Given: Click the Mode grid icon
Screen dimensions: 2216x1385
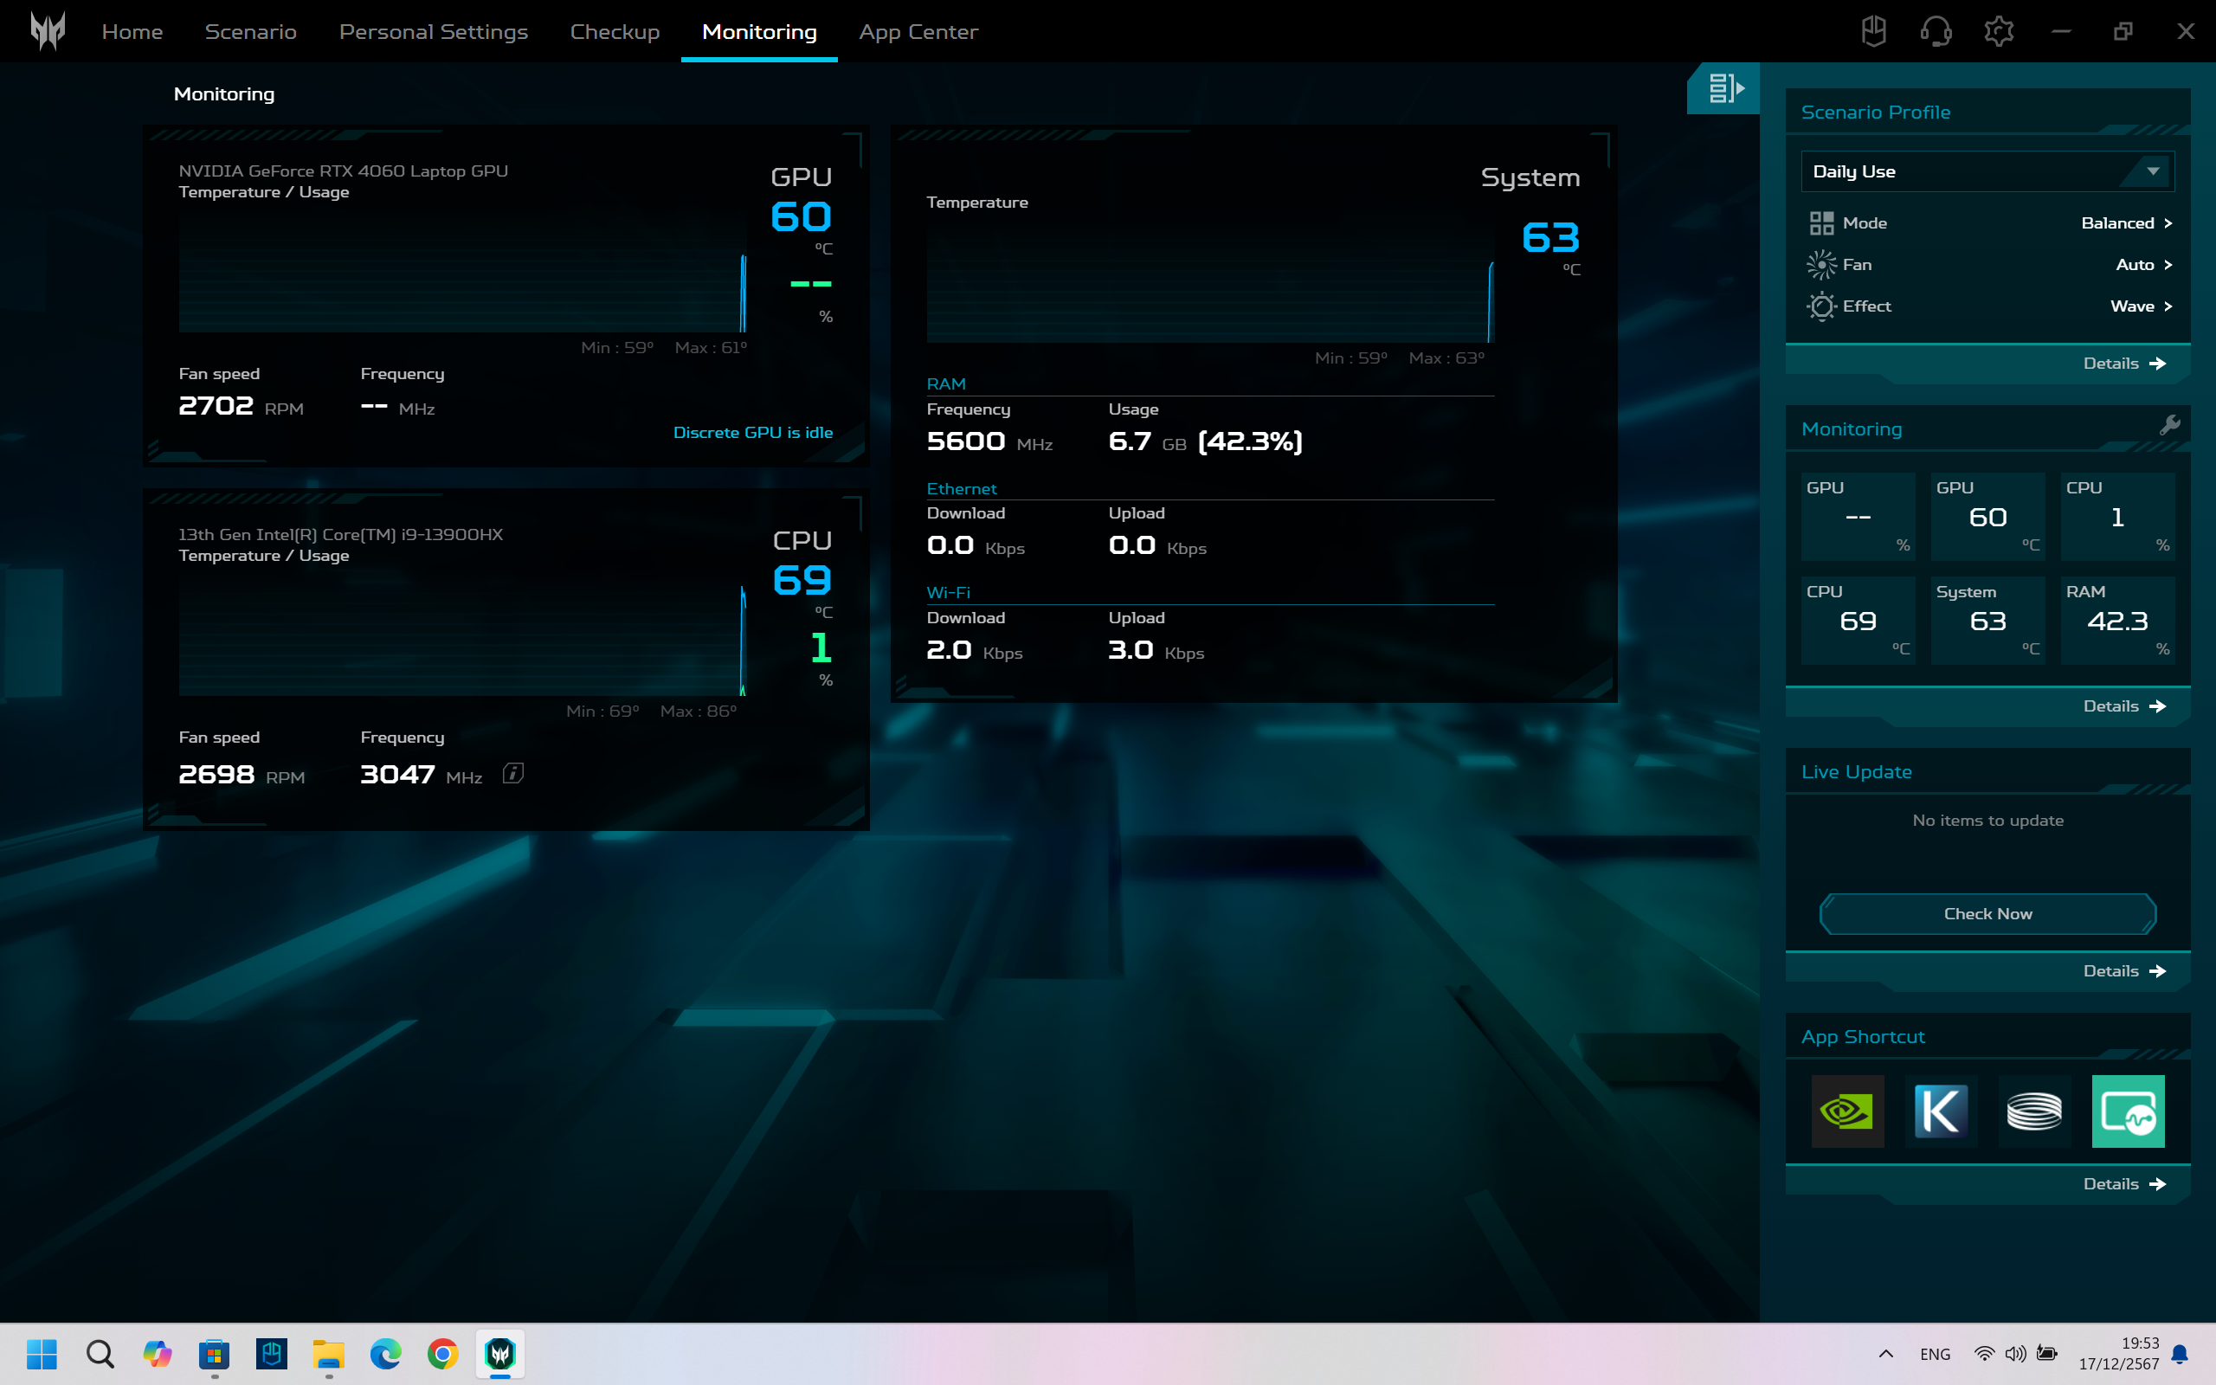Looking at the screenshot, I should coord(1821,222).
